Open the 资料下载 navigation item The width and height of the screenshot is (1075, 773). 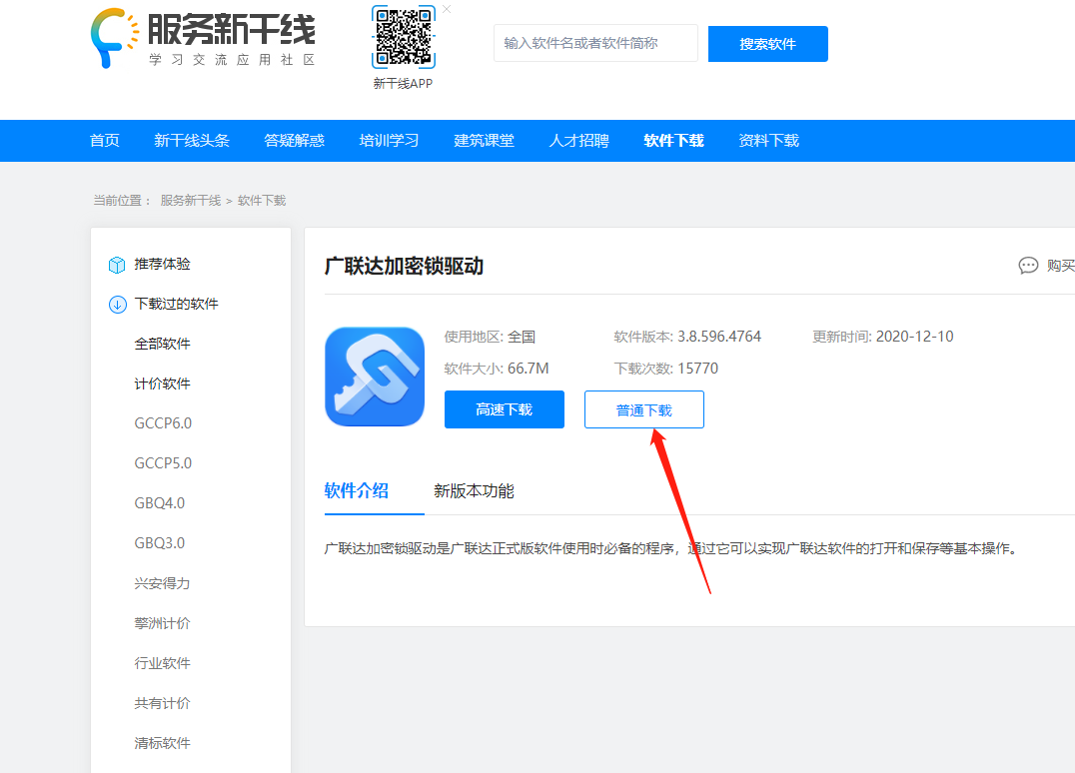[x=768, y=141]
